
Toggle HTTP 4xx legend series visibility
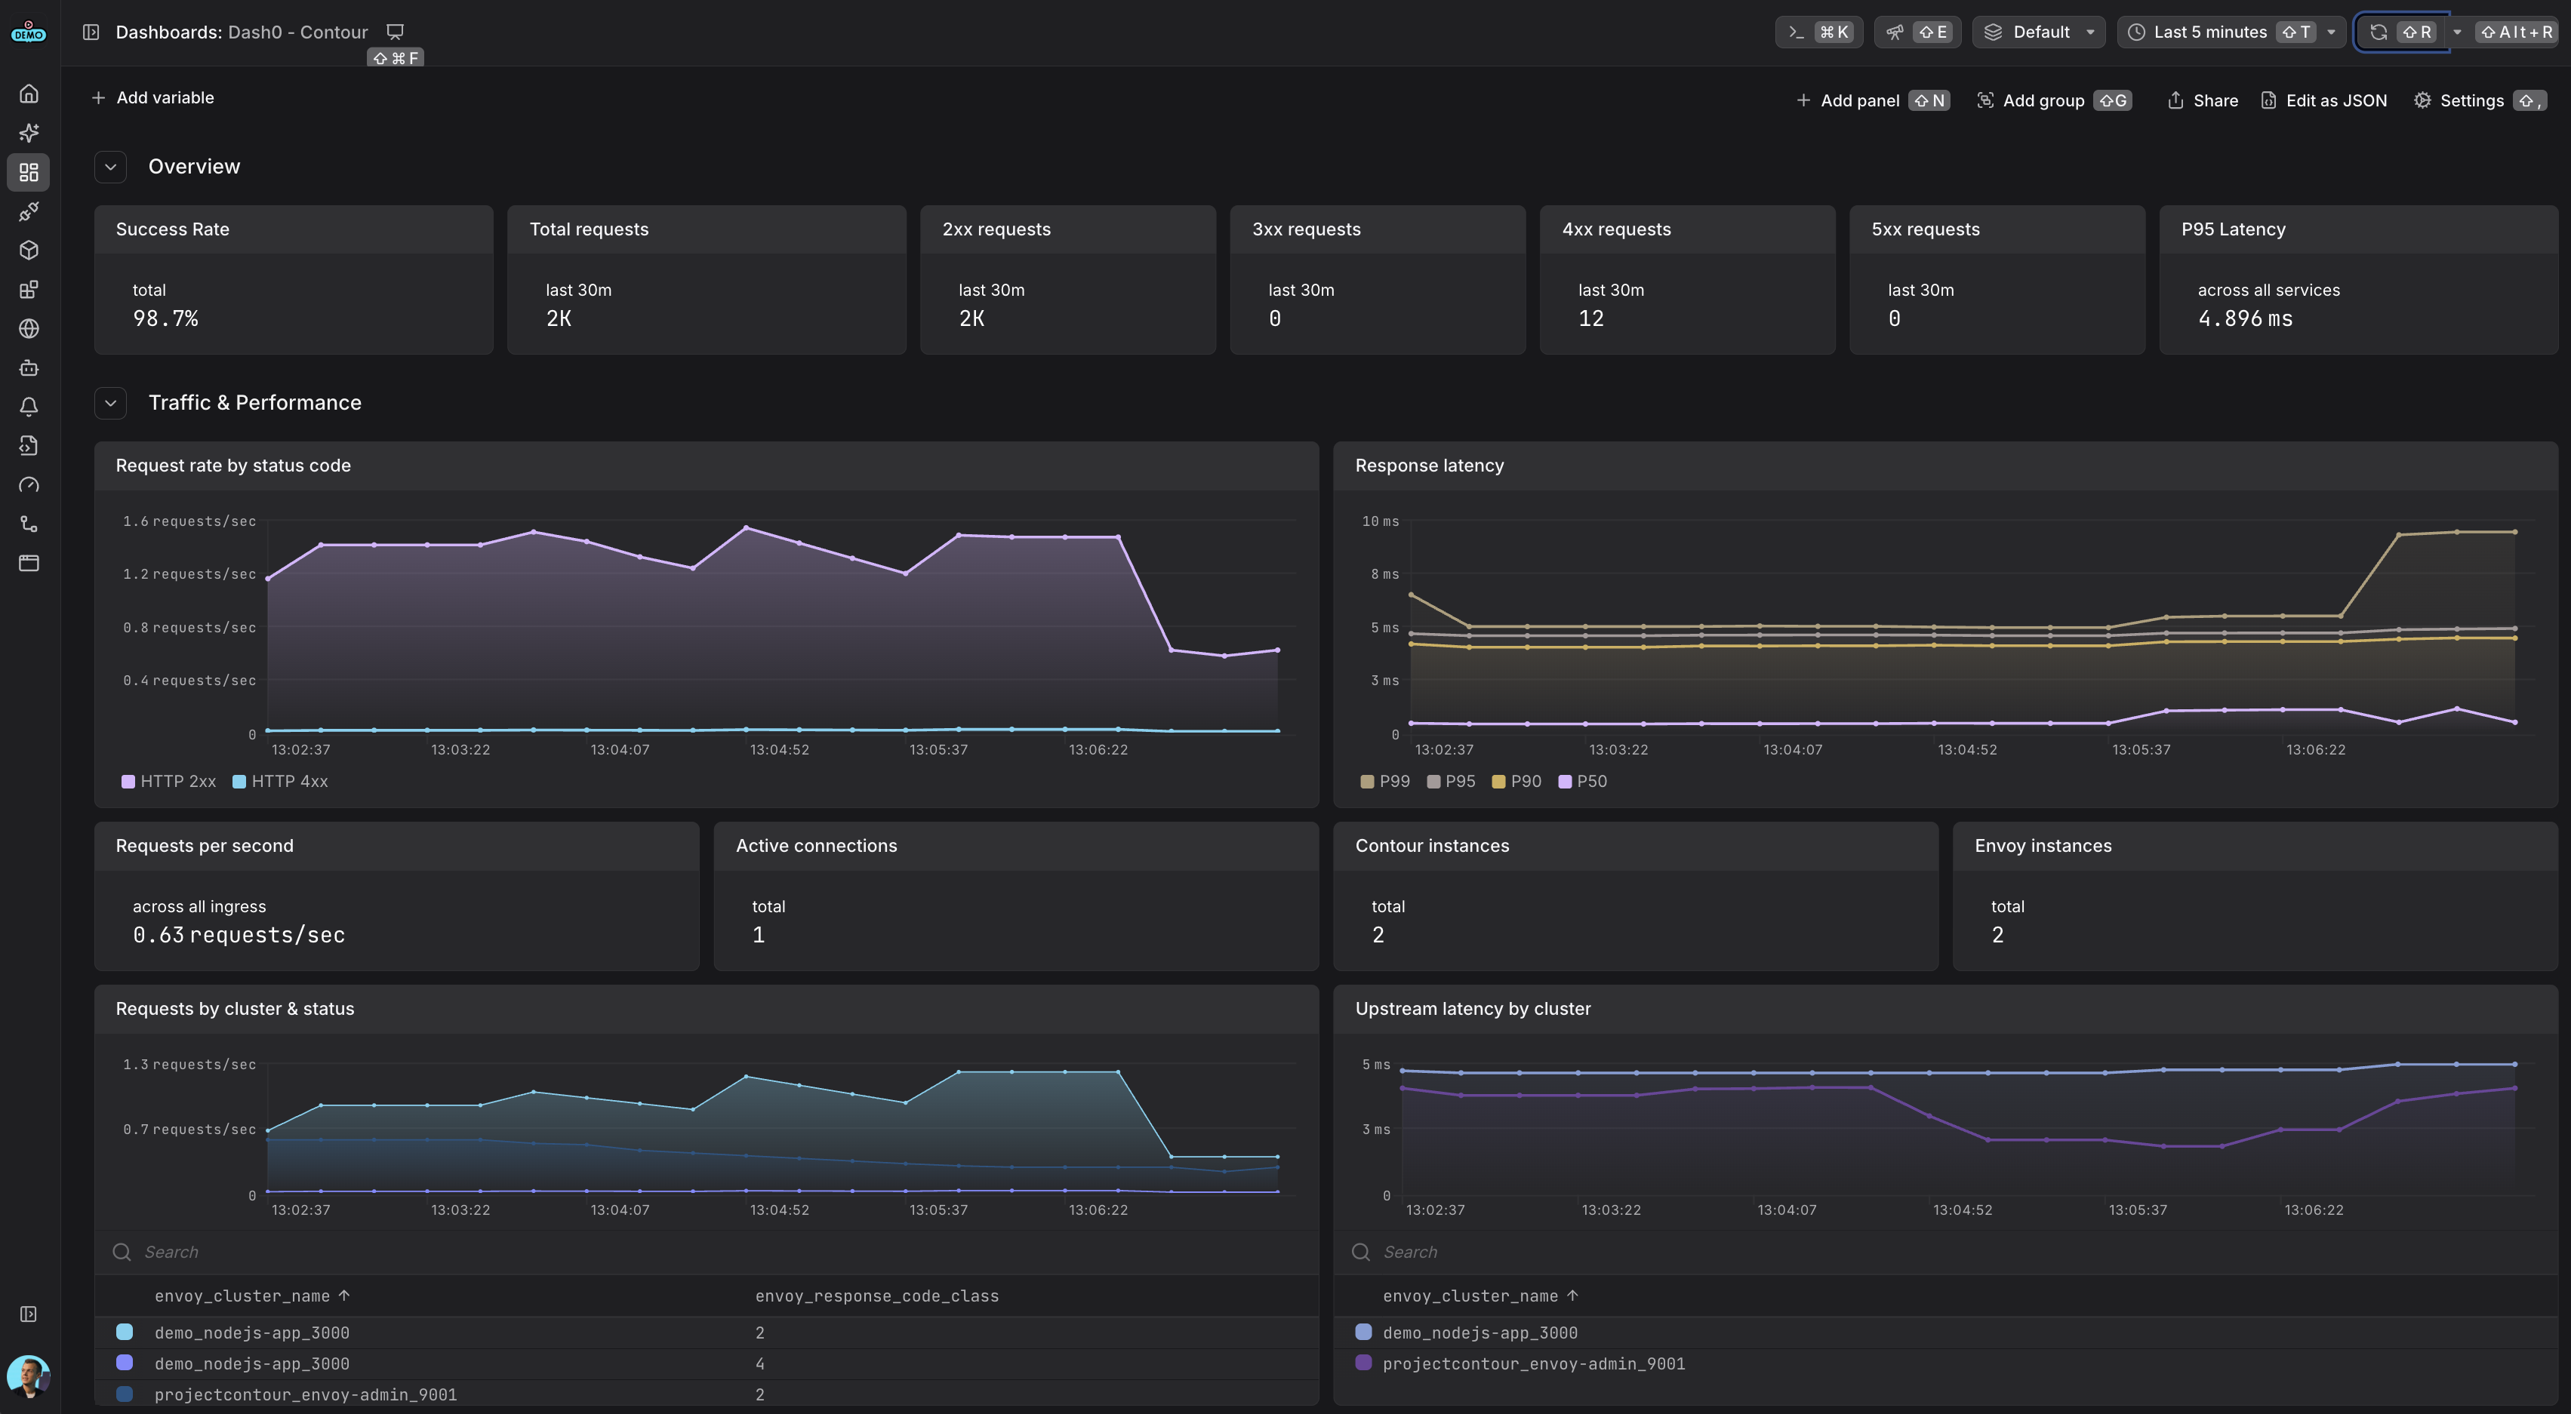tap(279, 782)
